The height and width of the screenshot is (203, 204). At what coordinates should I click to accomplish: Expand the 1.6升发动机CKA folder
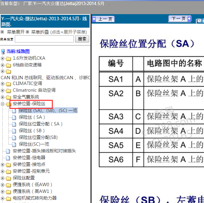point(2,58)
